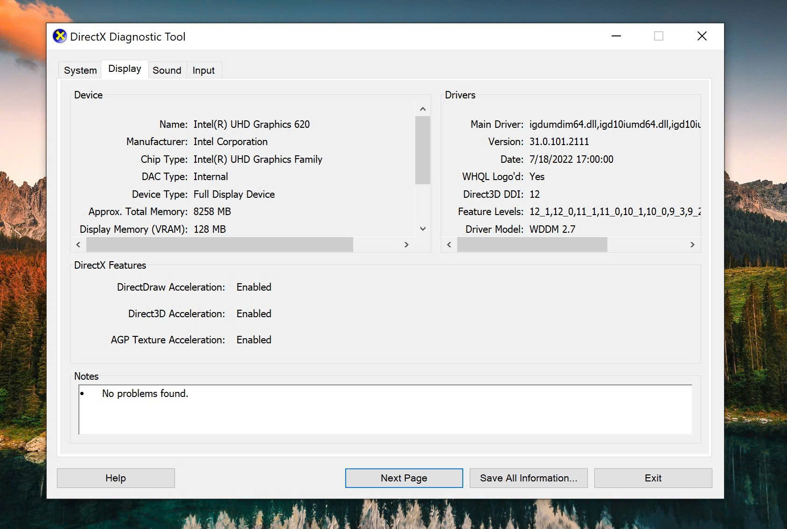Click the Device vertical scrollbar thumb
This screenshot has width=787, height=529.
[x=423, y=150]
